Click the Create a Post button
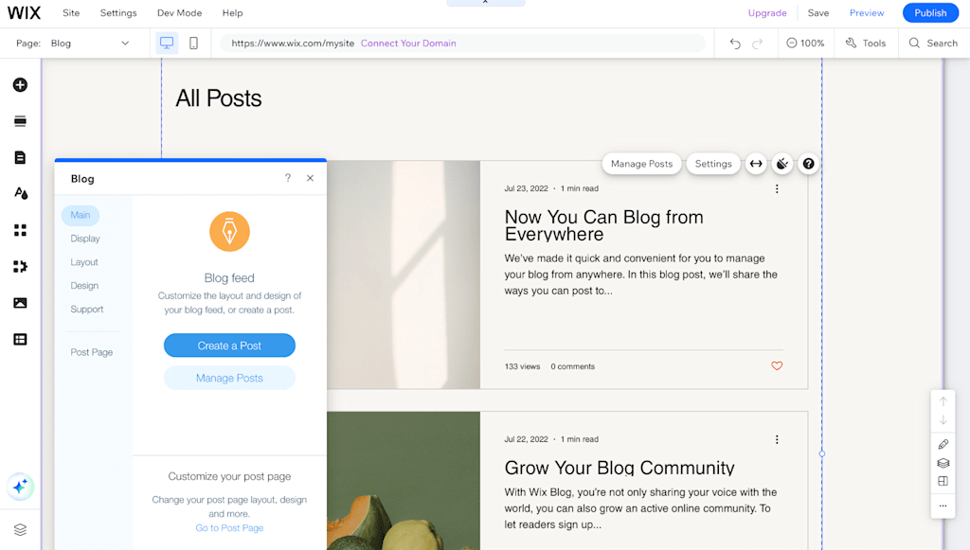The height and width of the screenshot is (550, 970). point(229,345)
